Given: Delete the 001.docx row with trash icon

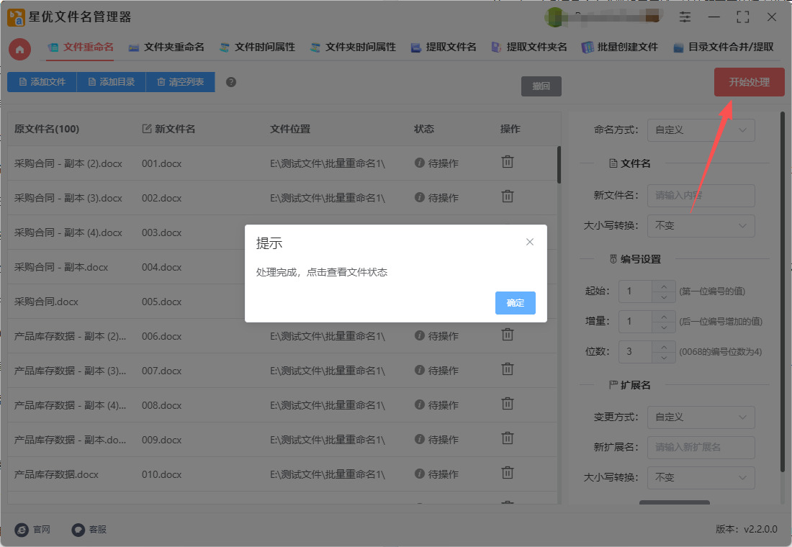Looking at the screenshot, I should (508, 162).
